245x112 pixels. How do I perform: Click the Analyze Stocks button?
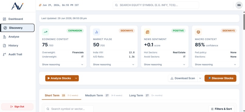[x=59, y=78]
